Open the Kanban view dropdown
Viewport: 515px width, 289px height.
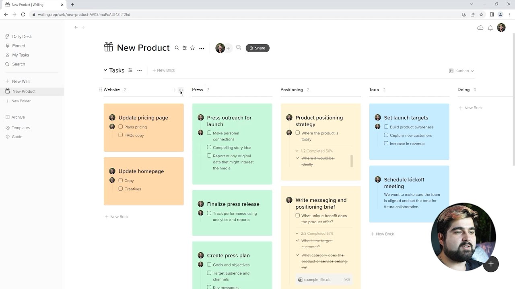coord(461,71)
